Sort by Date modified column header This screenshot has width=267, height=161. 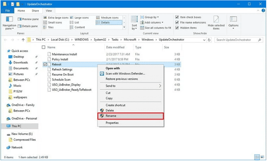pos(119,47)
